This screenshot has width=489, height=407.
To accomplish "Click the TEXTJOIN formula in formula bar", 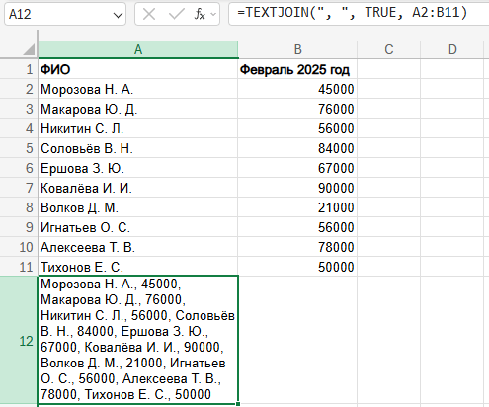I will [x=352, y=13].
